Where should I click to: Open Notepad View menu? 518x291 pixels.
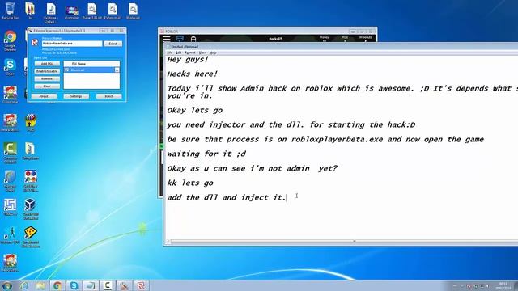(x=202, y=53)
